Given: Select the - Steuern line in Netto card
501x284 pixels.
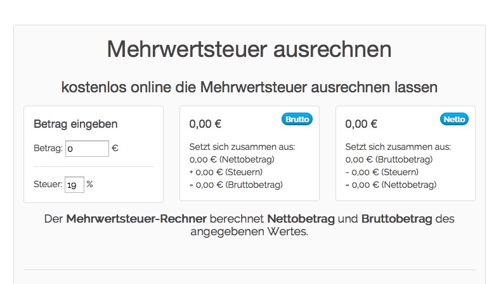Looking at the screenshot, I should (382, 172).
